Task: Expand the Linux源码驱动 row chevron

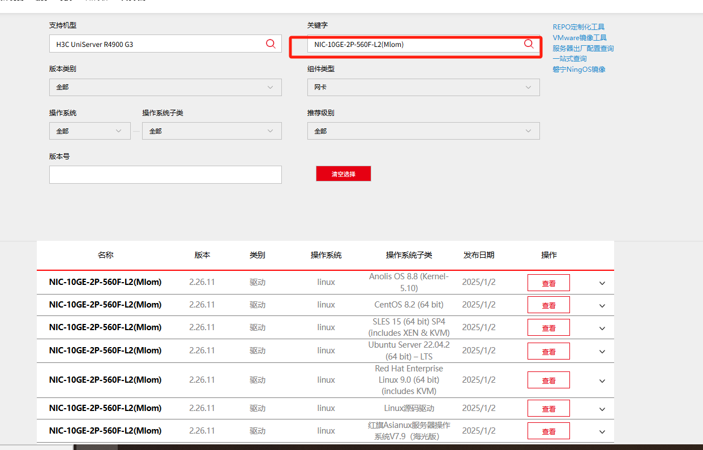Action: pos(602,409)
